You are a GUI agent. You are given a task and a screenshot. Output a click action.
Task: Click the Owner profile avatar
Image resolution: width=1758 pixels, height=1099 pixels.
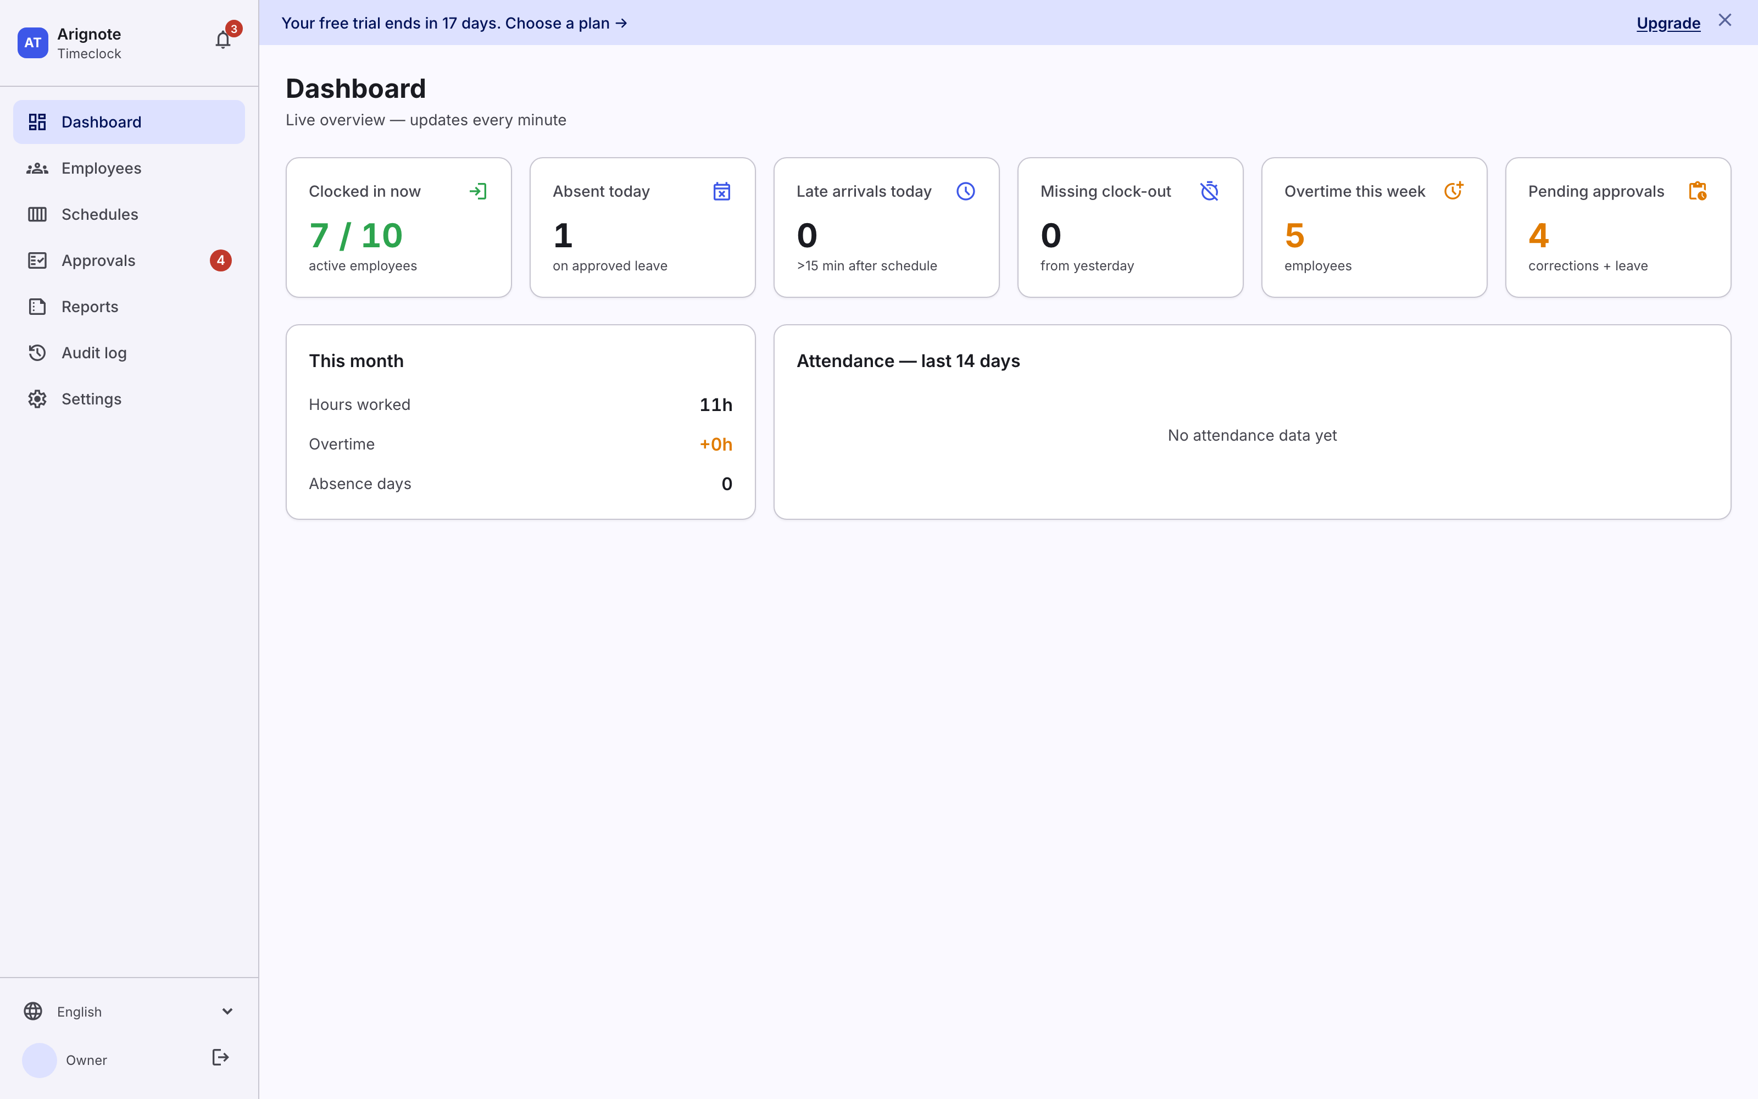click(x=39, y=1061)
